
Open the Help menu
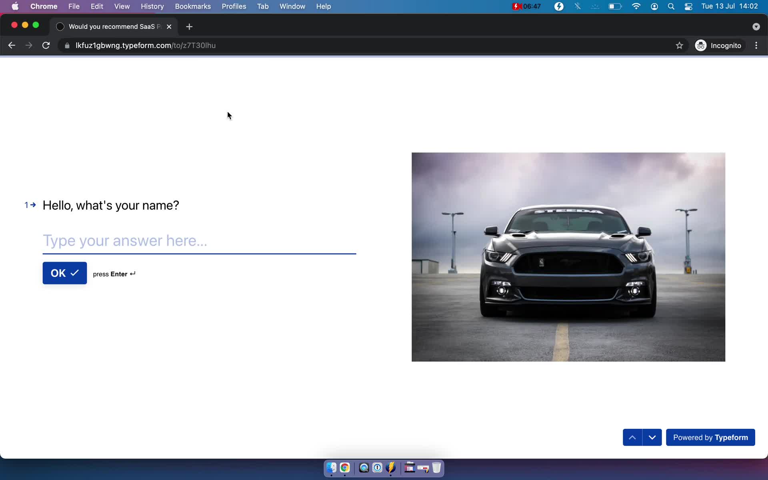[323, 6]
